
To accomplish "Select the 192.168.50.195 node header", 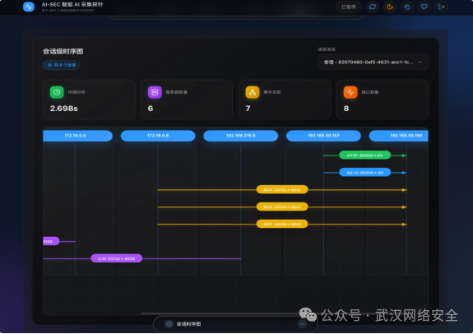I will tap(399, 136).
